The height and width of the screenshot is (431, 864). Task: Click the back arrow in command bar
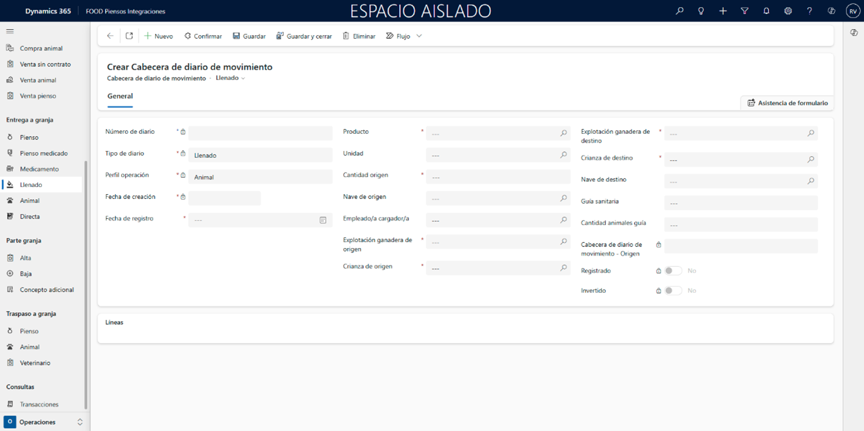110,36
